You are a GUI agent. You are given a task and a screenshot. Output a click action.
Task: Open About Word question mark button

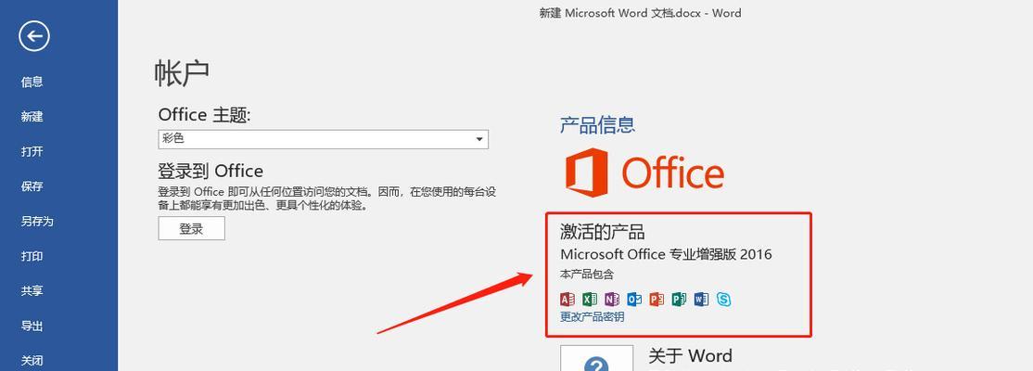[597, 358]
